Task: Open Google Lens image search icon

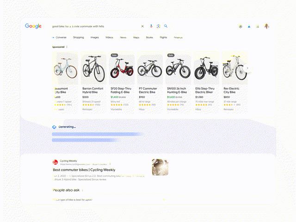Action: pyautogui.click(x=158, y=26)
